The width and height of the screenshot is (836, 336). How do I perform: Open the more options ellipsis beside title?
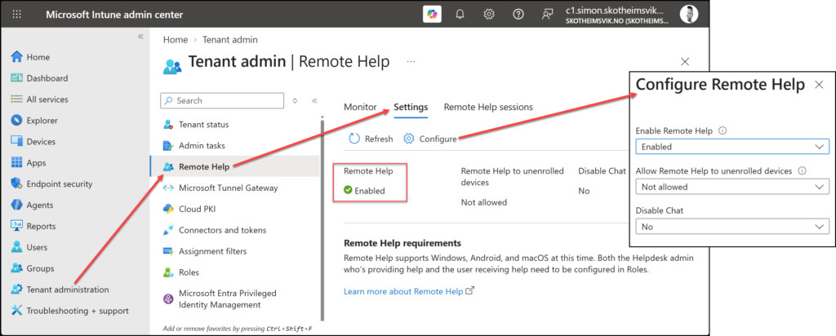(411, 62)
